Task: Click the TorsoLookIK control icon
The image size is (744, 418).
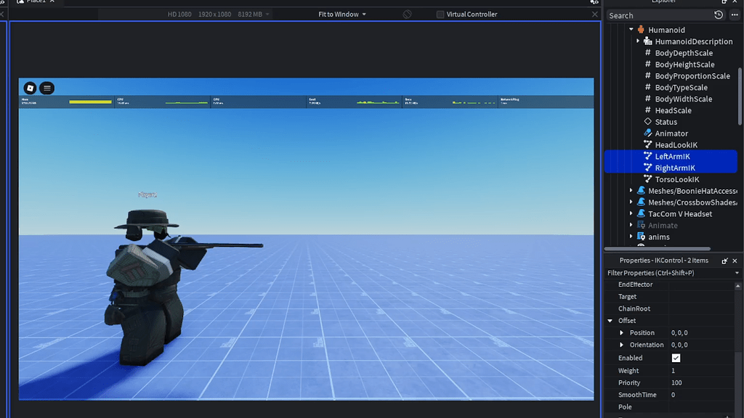Action: click(647, 179)
